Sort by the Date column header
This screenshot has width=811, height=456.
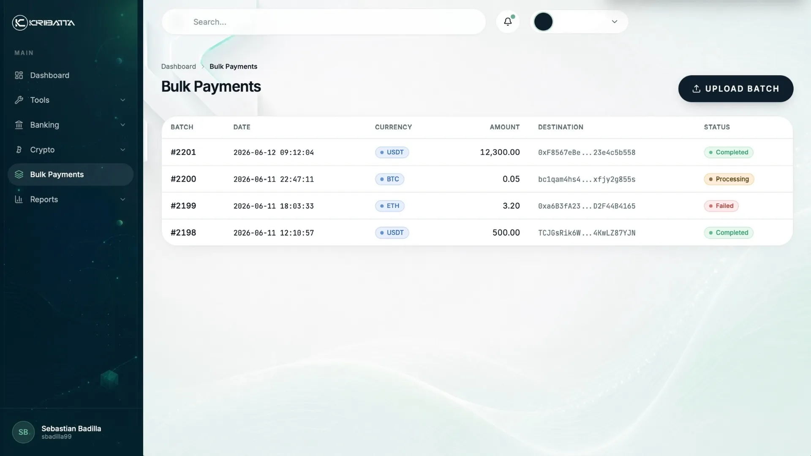[242, 127]
